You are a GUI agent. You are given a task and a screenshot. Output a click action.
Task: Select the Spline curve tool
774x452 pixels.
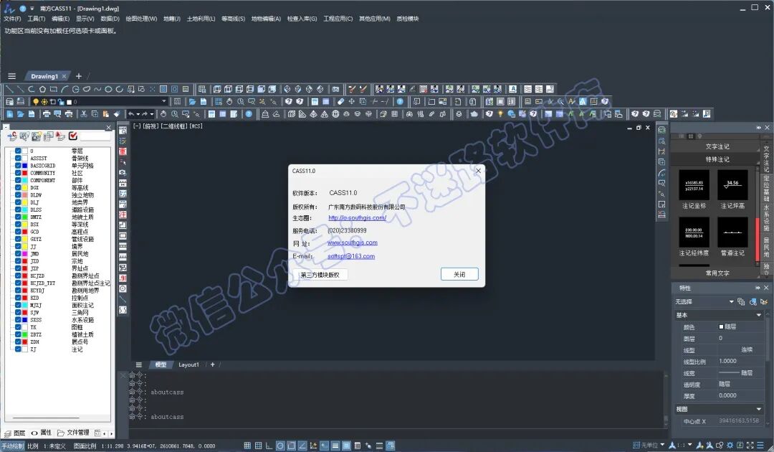97,90
